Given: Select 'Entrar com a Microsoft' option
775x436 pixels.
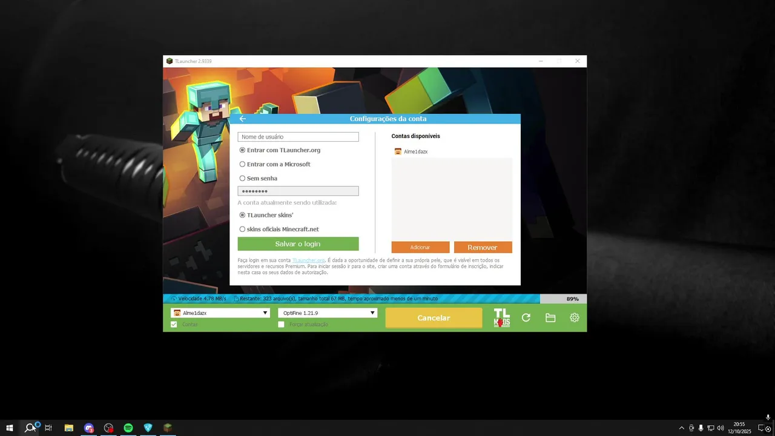Looking at the screenshot, I should [275, 164].
